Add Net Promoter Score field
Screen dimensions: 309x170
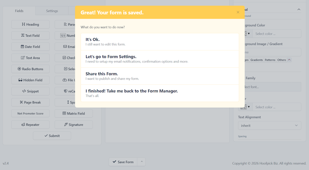coord(30,114)
